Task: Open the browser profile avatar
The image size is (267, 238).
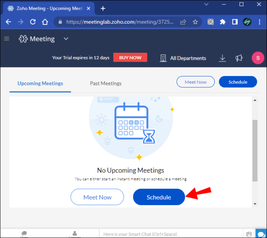Action: pyautogui.click(x=247, y=22)
